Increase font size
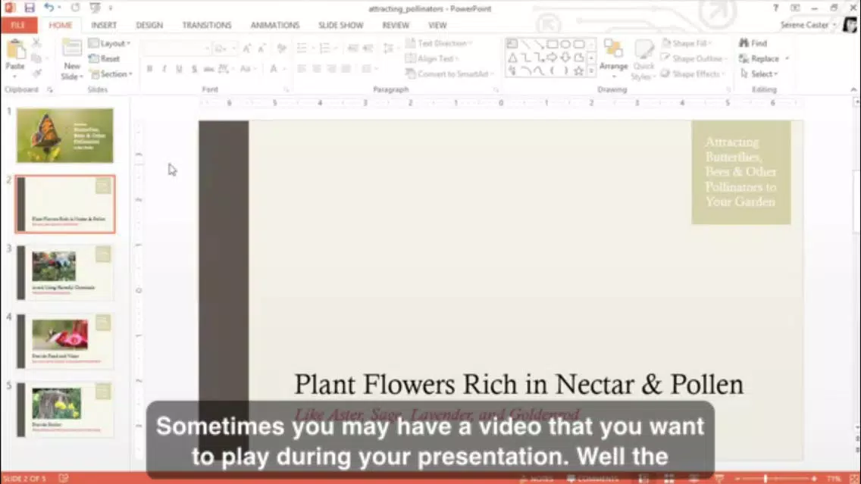The width and height of the screenshot is (861, 484). (247, 48)
